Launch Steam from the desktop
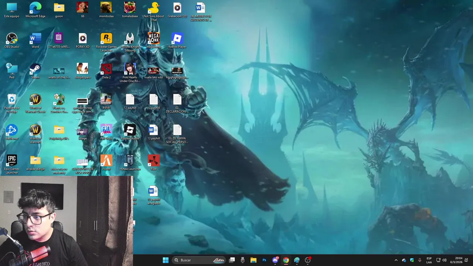Screen dimensions: 473x266 [x=35, y=71]
